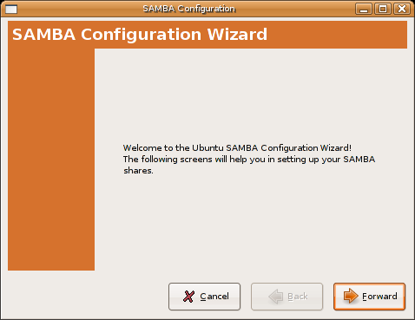Cancel the SAMBA configuration wizard

[x=204, y=297]
